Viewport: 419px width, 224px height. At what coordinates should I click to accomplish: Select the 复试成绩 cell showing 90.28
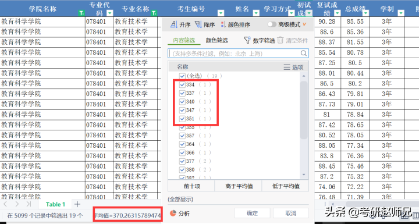[x=327, y=22]
